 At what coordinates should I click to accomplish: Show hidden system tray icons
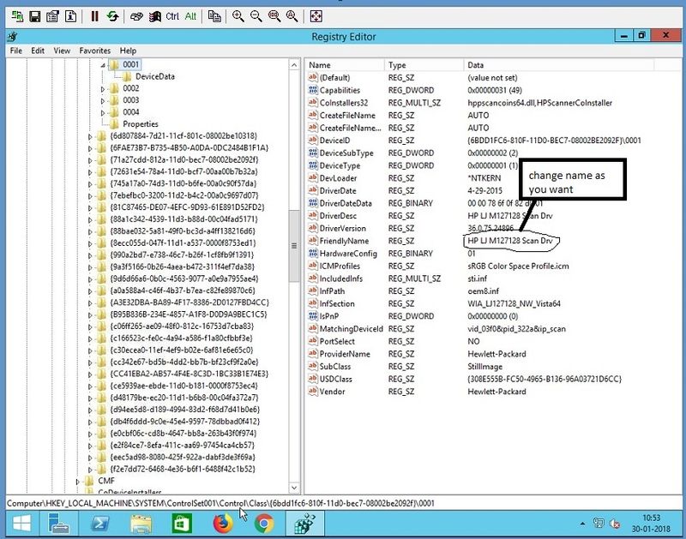582,523
